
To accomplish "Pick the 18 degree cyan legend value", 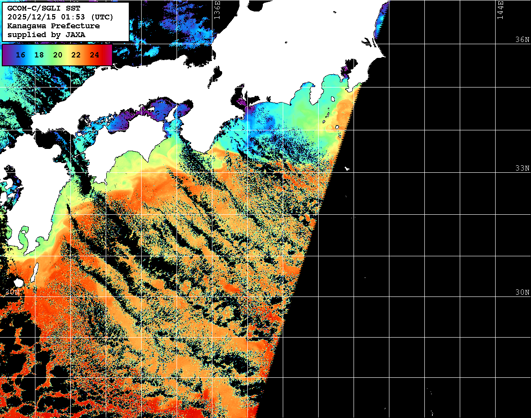I will pos(39,55).
